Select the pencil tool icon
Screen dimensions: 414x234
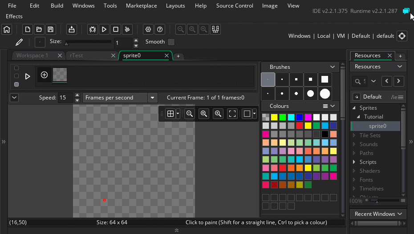[x=19, y=42]
